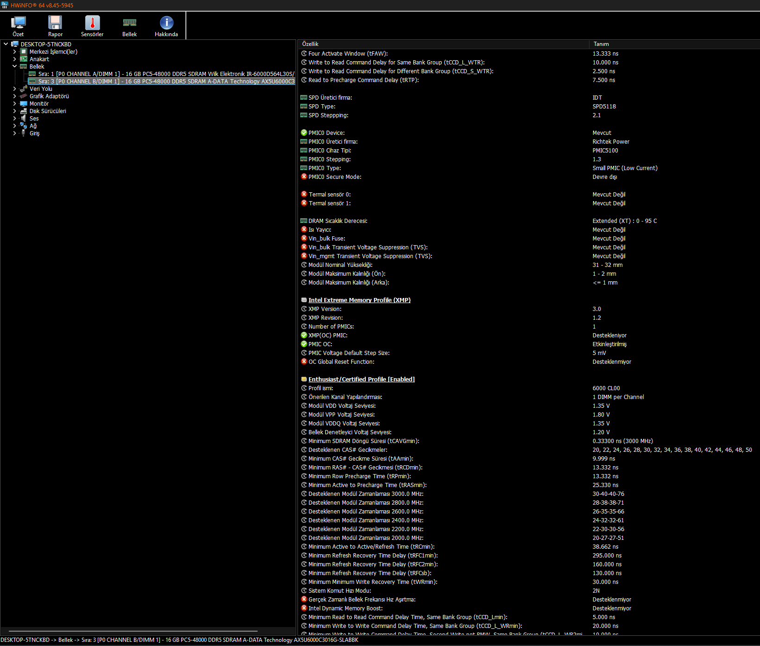760x646 pixels.
Task: Select the Ağ tree item
Action: click(33, 126)
